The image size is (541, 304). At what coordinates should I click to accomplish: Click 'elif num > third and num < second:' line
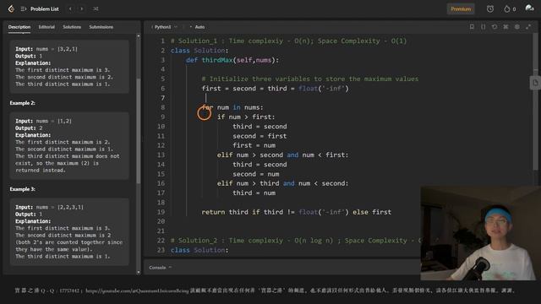pyautogui.click(x=282, y=183)
